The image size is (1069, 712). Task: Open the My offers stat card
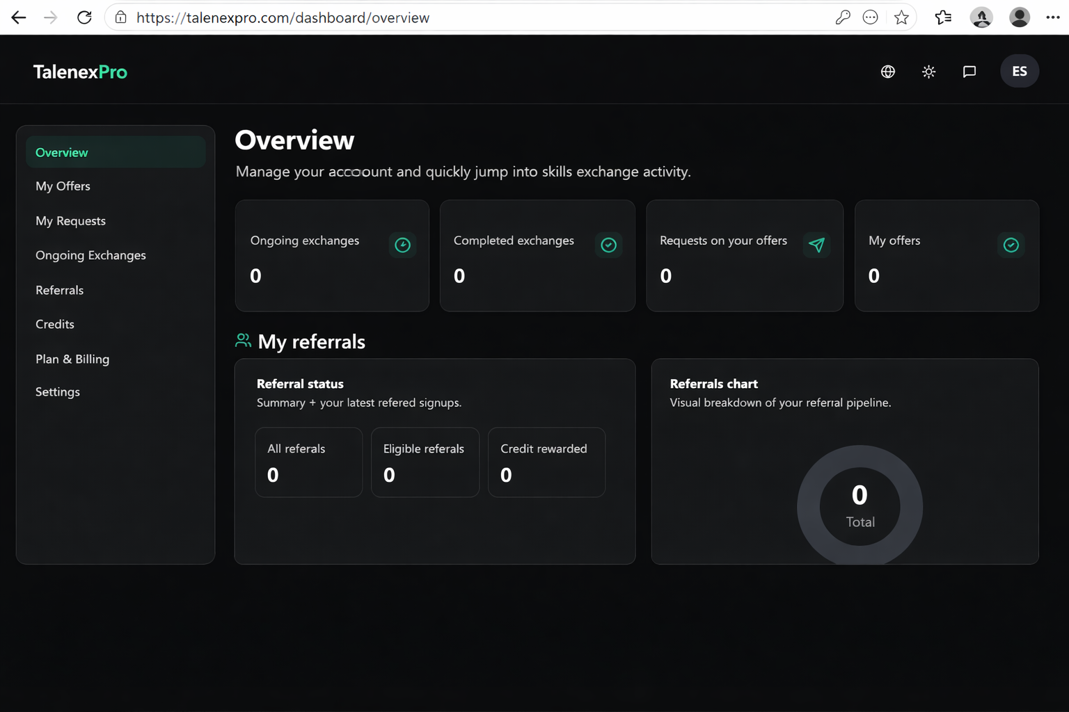click(x=947, y=256)
